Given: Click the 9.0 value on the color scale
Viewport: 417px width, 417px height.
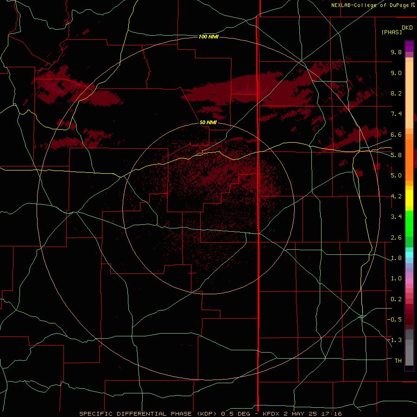Looking at the screenshot, I should (x=396, y=73).
